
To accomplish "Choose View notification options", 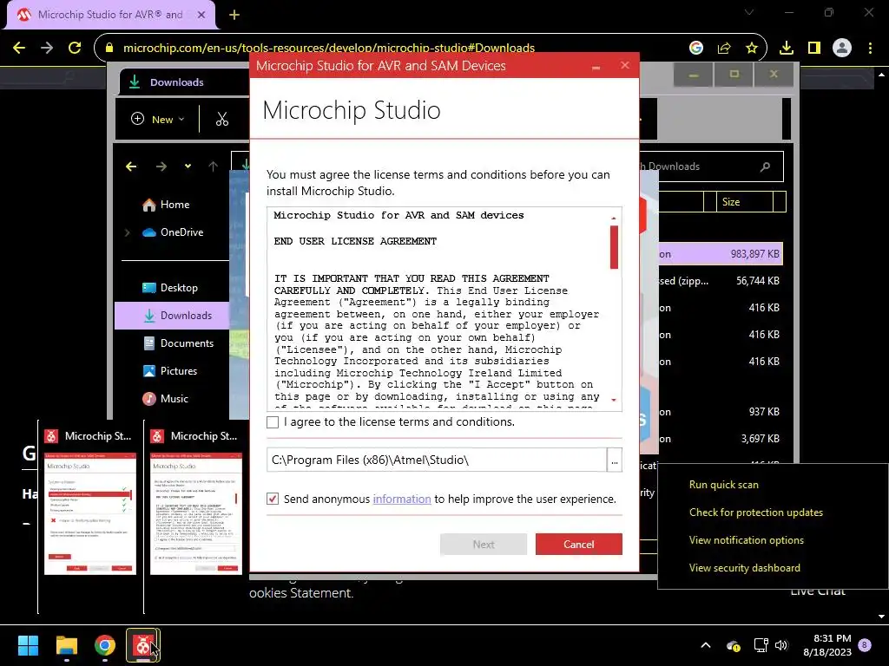I will [x=746, y=540].
